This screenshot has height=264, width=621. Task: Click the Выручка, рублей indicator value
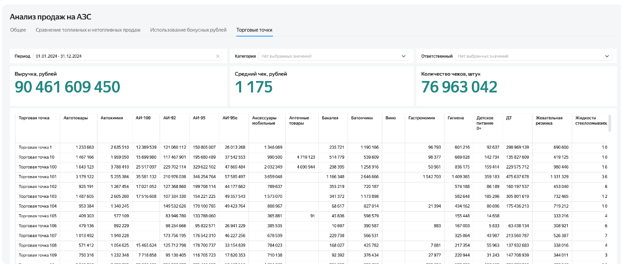pyautogui.click(x=67, y=87)
